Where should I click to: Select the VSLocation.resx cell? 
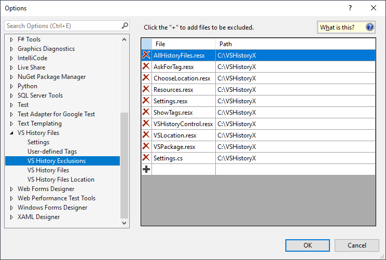[x=184, y=135]
